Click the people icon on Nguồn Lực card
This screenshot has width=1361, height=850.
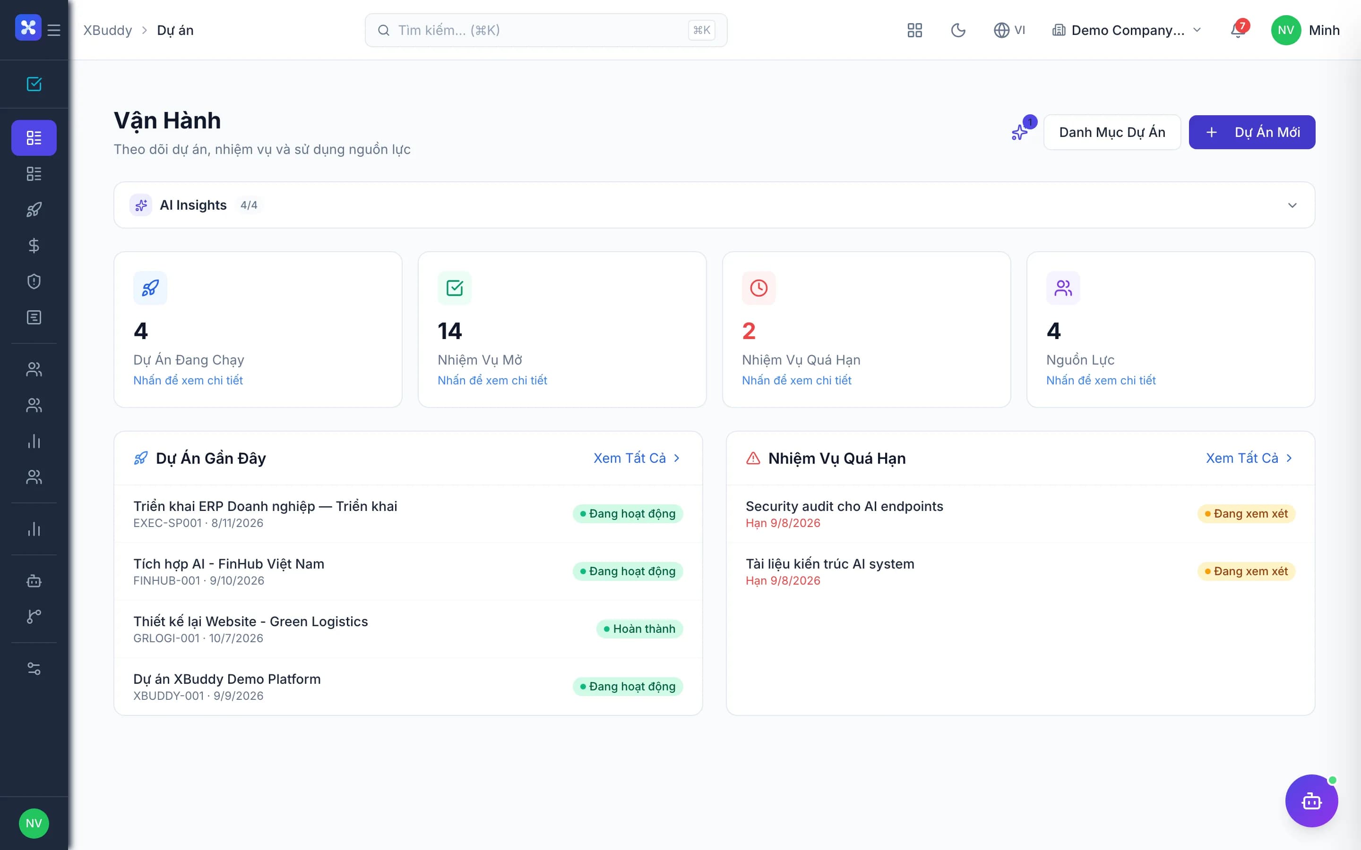(x=1063, y=288)
